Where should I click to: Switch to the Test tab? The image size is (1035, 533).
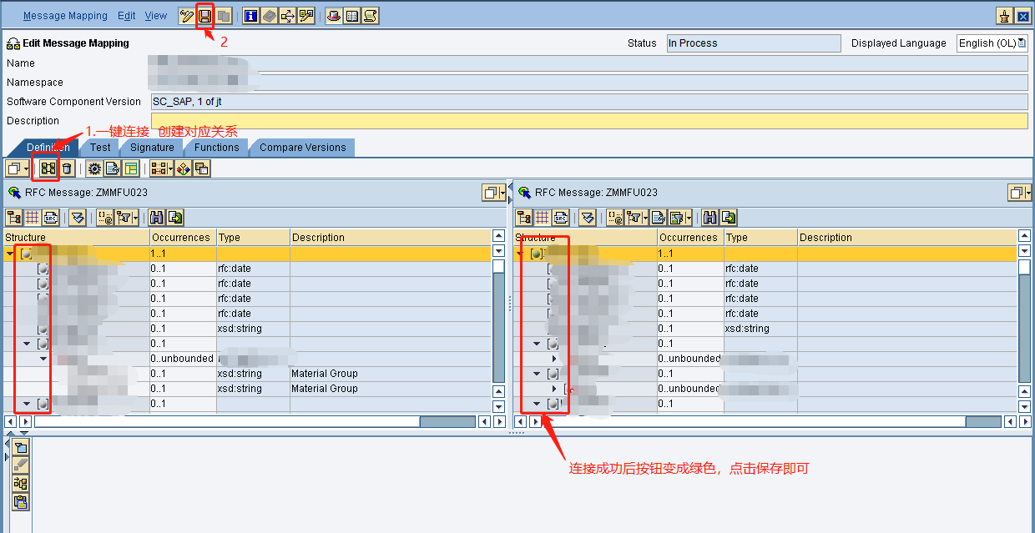coord(100,147)
